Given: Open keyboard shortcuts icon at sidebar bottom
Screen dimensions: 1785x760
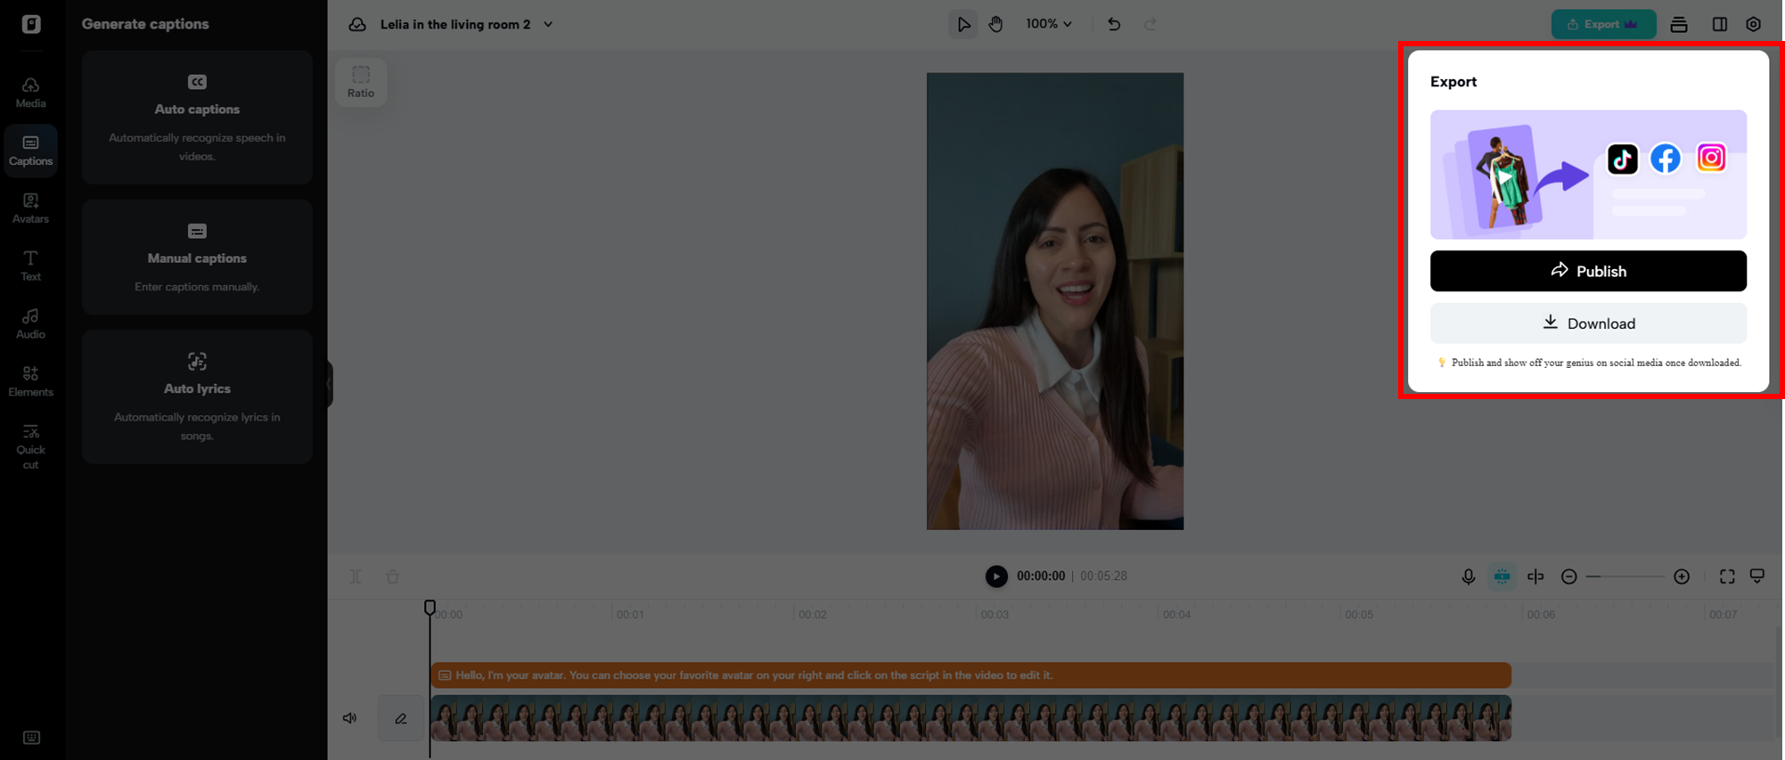Looking at the screenshot, I should click(x=31, y=737).
